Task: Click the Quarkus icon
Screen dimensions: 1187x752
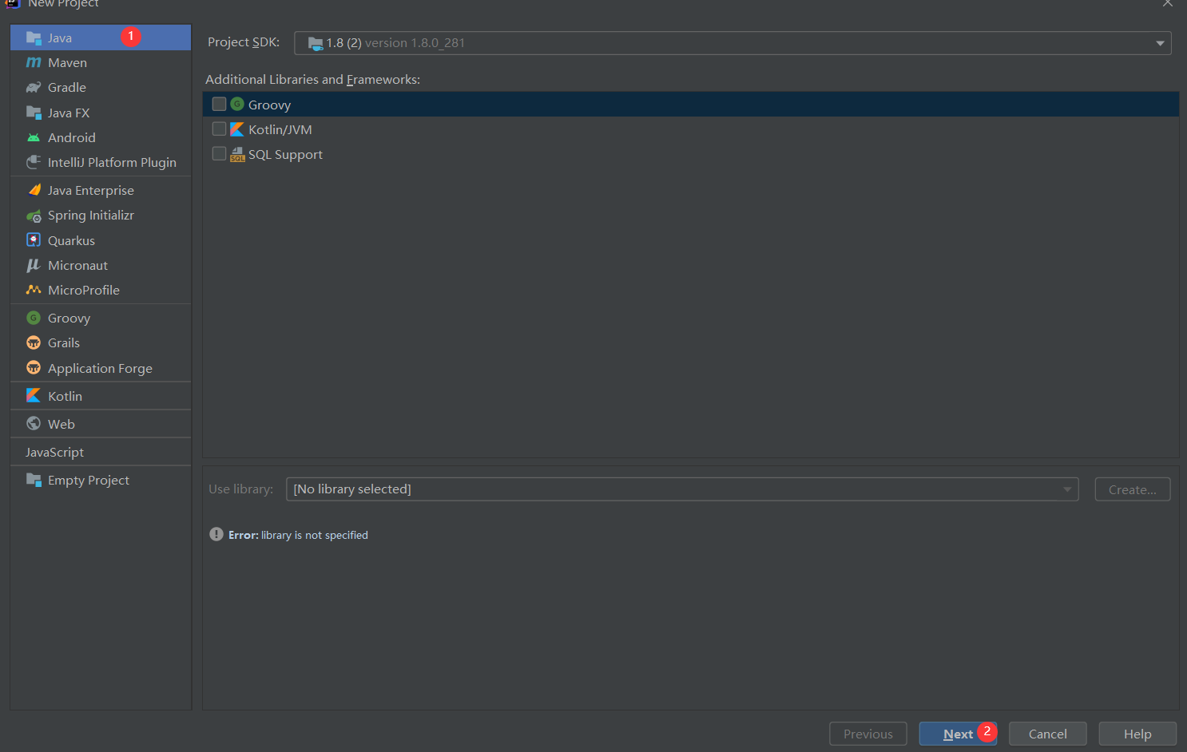Action: [x=34, y=240]
